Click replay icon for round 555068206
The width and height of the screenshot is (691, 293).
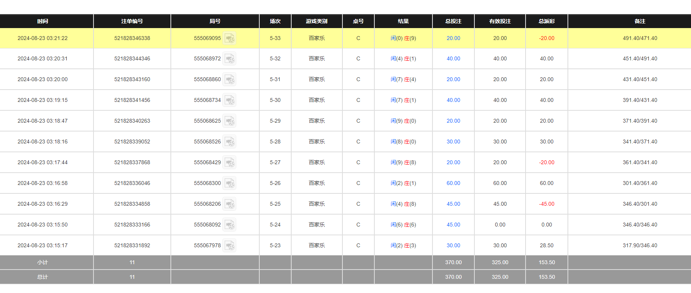click(230, 204)
